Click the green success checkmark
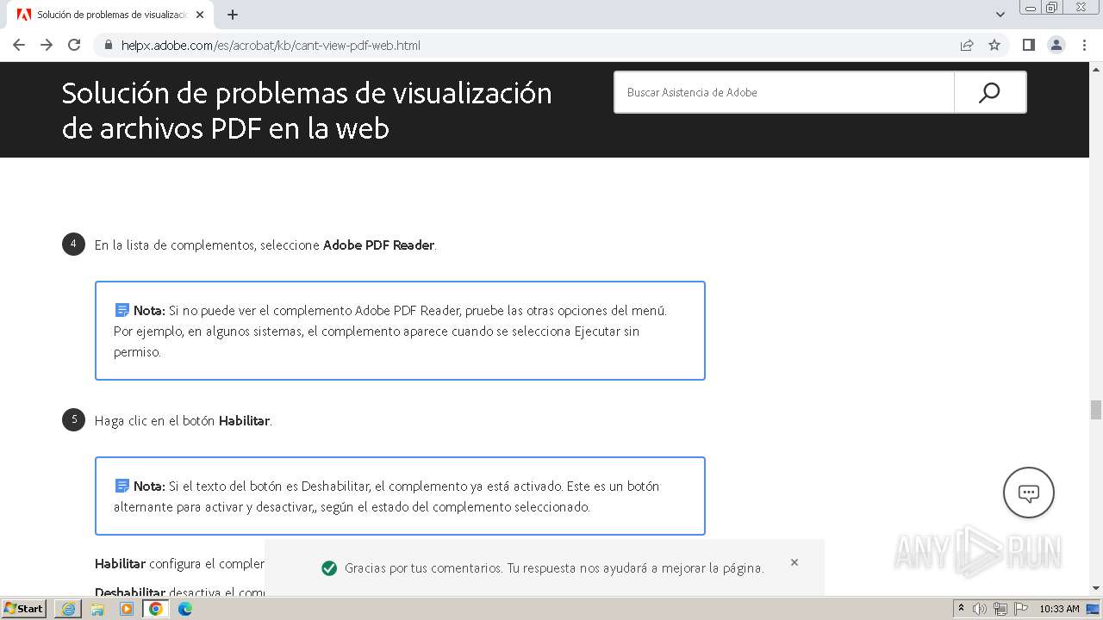 click(328, 568)
